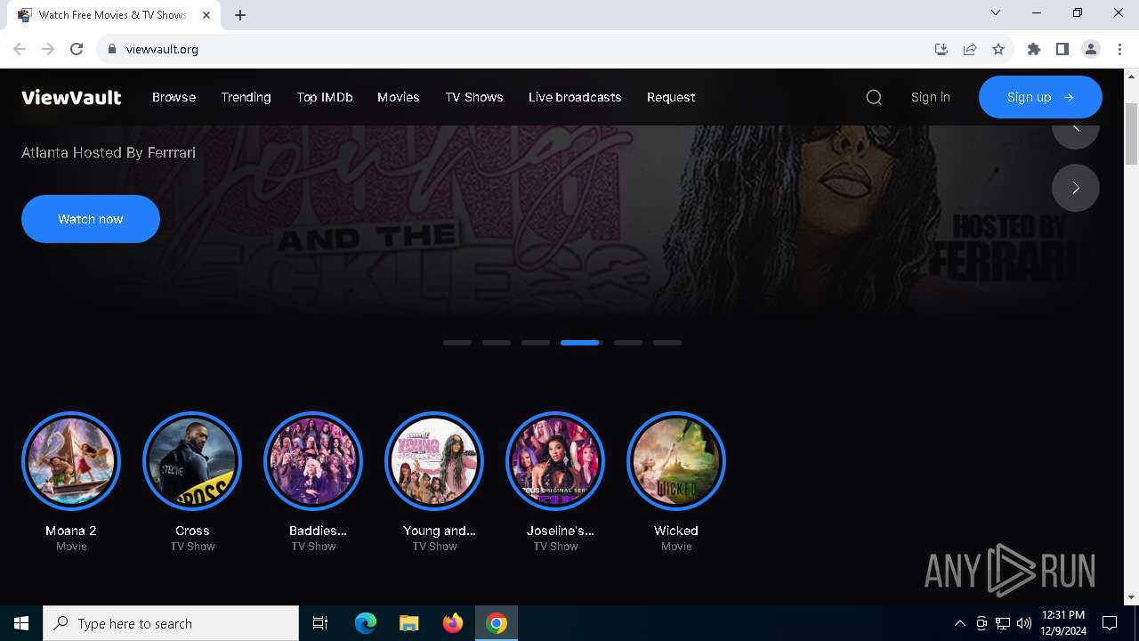This screenshot has height=641, width=1139.
Task: Show hidden system tray icons
Action: [x=959, y=623]
